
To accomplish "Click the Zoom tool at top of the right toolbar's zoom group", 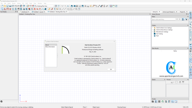I will (191, 22).
